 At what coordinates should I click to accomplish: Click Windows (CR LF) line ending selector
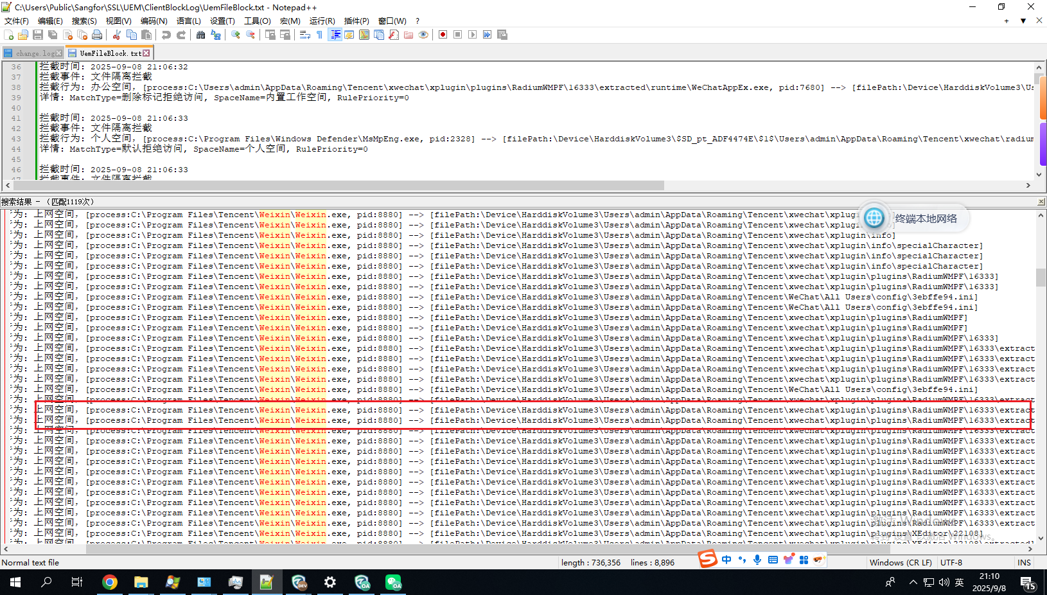[900, 562]
